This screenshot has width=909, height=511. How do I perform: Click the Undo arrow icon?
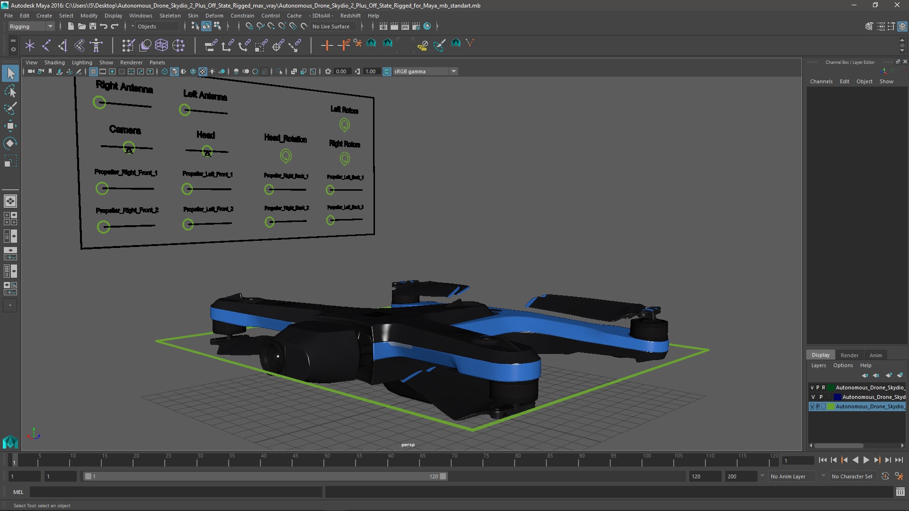click(104, 26)
